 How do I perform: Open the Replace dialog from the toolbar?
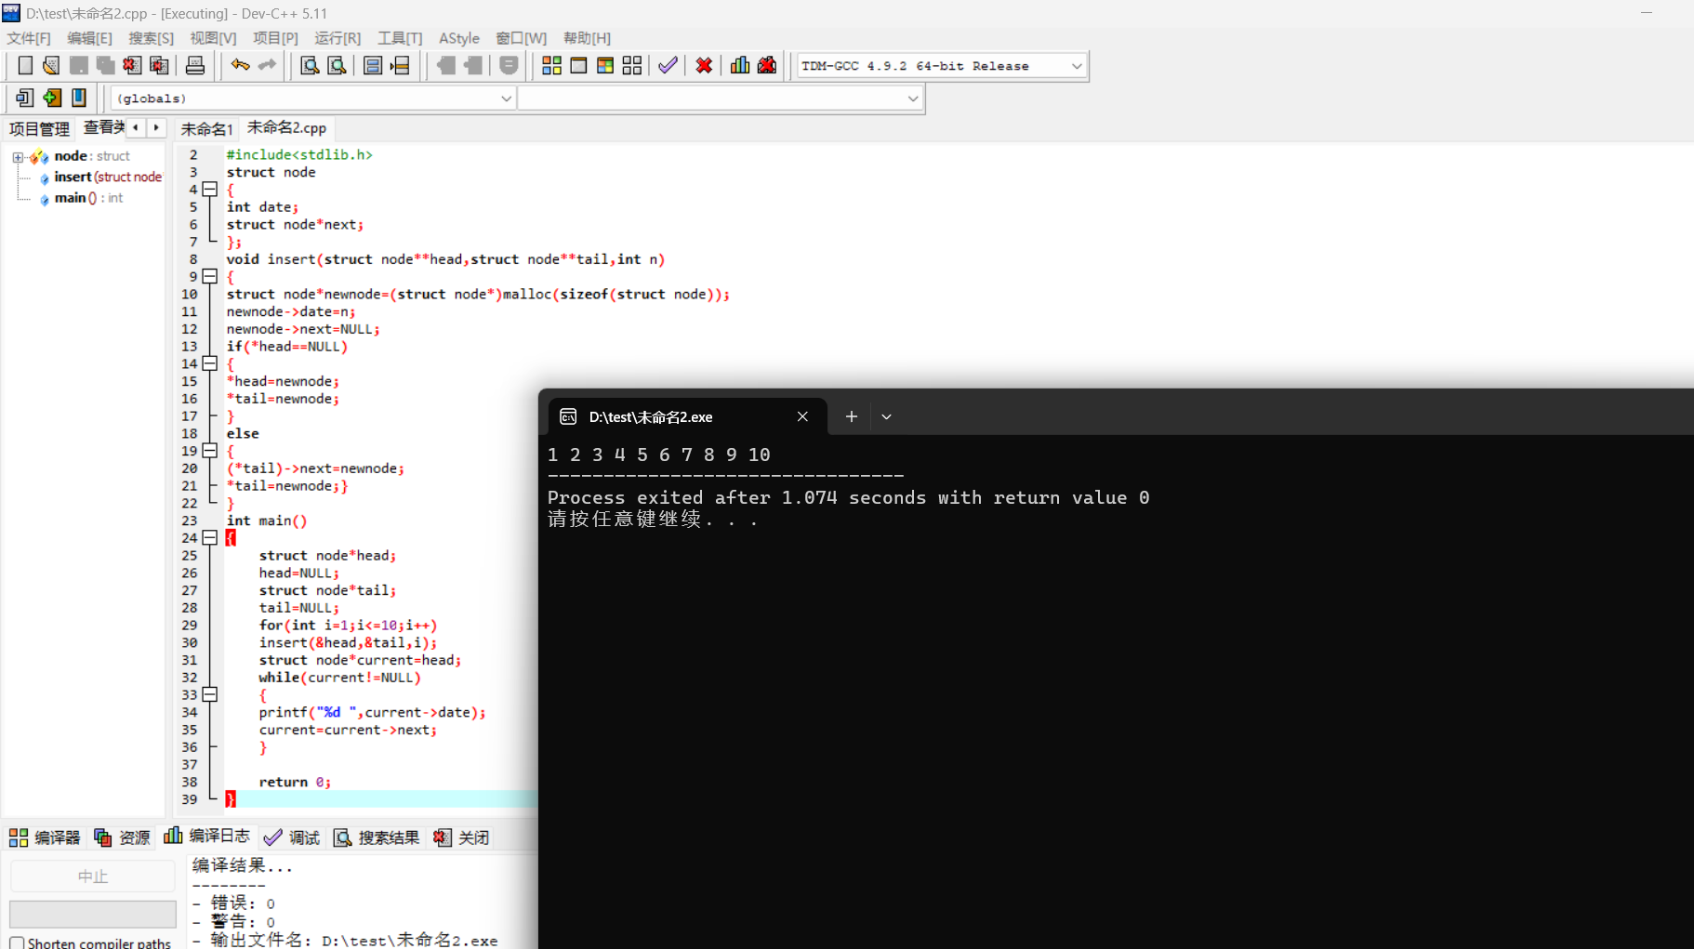pos(337,65)
